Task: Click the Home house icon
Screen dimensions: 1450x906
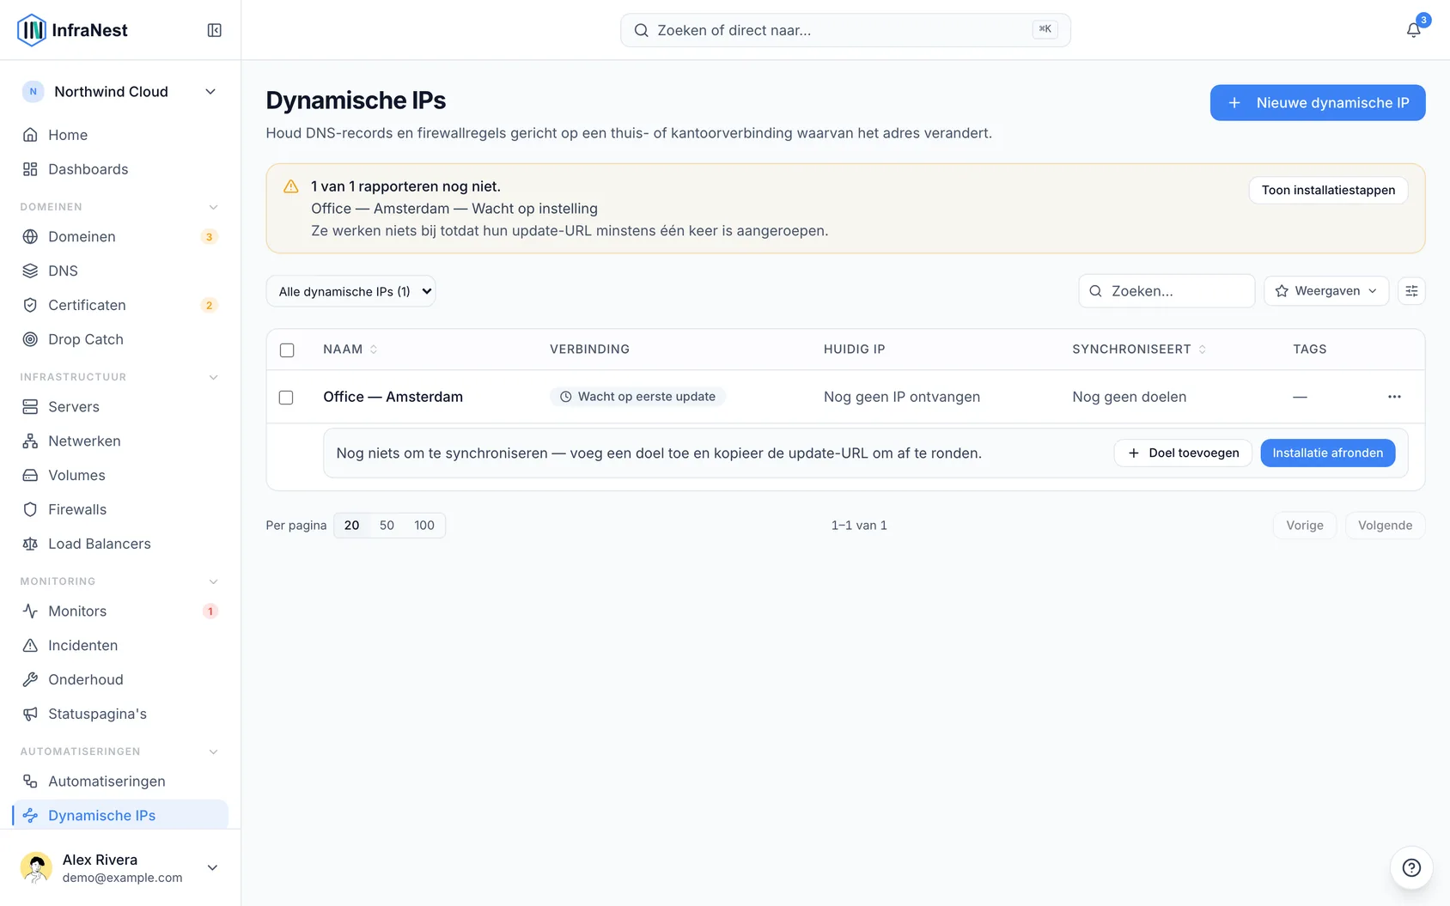Action: coord(30,135)
